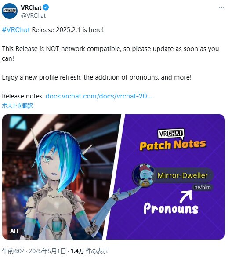Open the docs.vrchat.com release notes link
The width and height of the screenshot is (228, 258).
pos(98,96)
